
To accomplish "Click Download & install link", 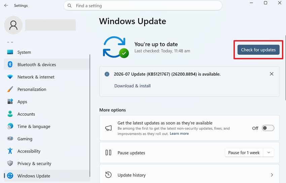I will (x=133, y=86).
